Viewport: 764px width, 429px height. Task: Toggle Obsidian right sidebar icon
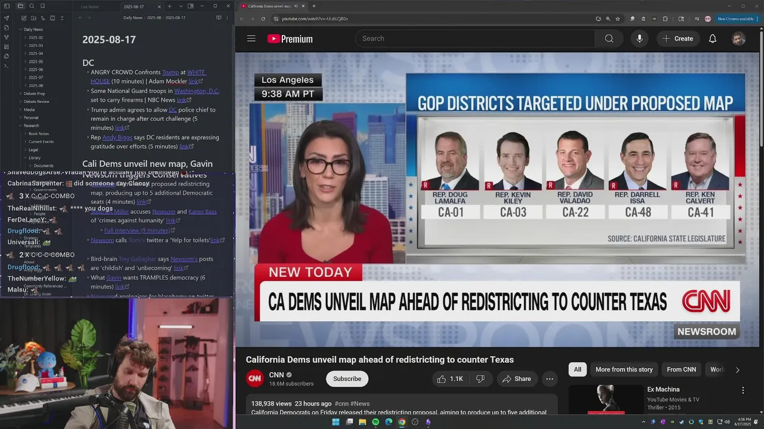190,6
